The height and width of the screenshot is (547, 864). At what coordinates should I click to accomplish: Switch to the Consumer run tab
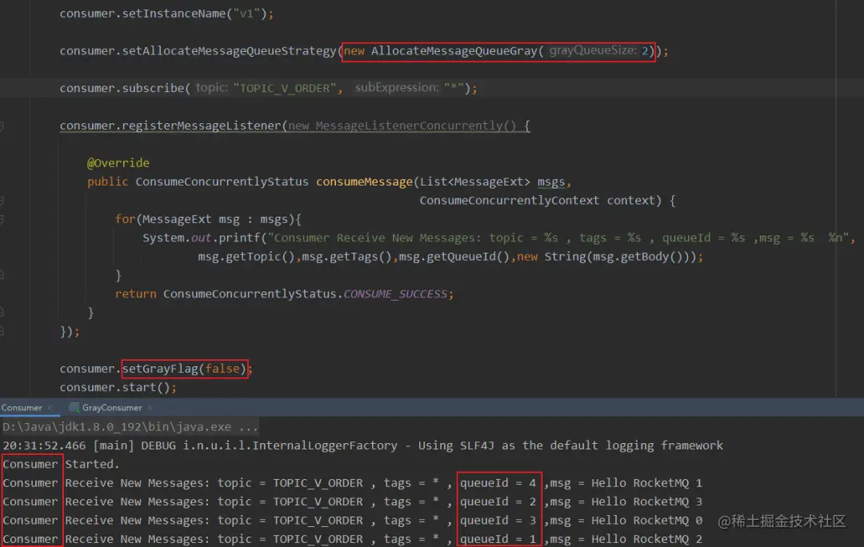coord(22,408)
